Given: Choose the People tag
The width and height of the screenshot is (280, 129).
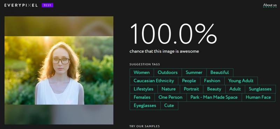Looking at the screenshot, I should pyautogui.click(x=189, y=81).
